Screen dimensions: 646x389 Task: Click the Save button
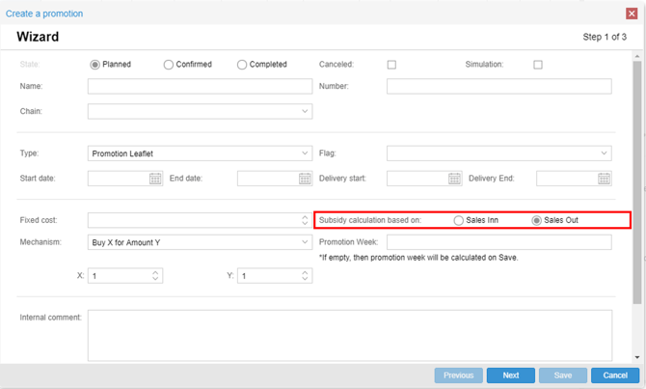(x=563, y=375)
